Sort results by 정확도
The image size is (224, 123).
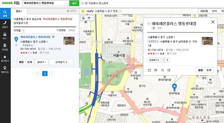[x=61, y=30]
